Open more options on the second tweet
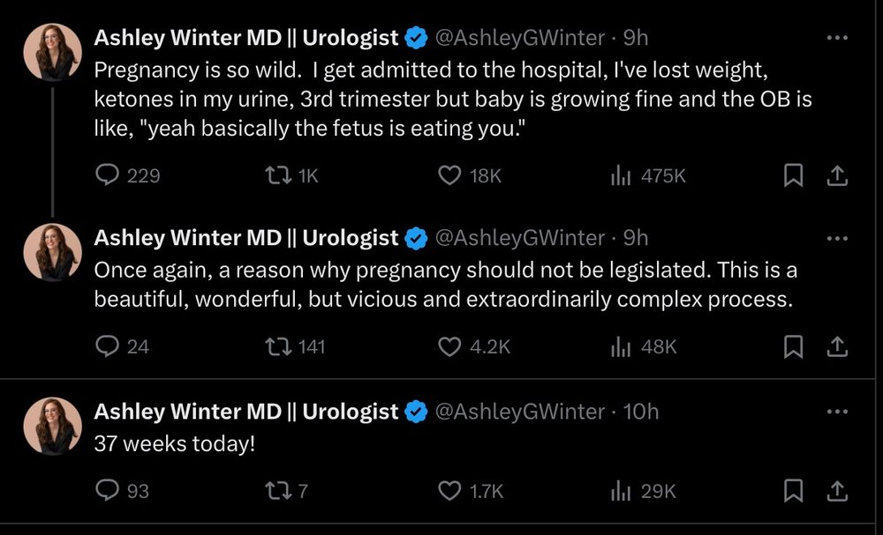This screenshot has height=535, width=883. pos(835,238)
